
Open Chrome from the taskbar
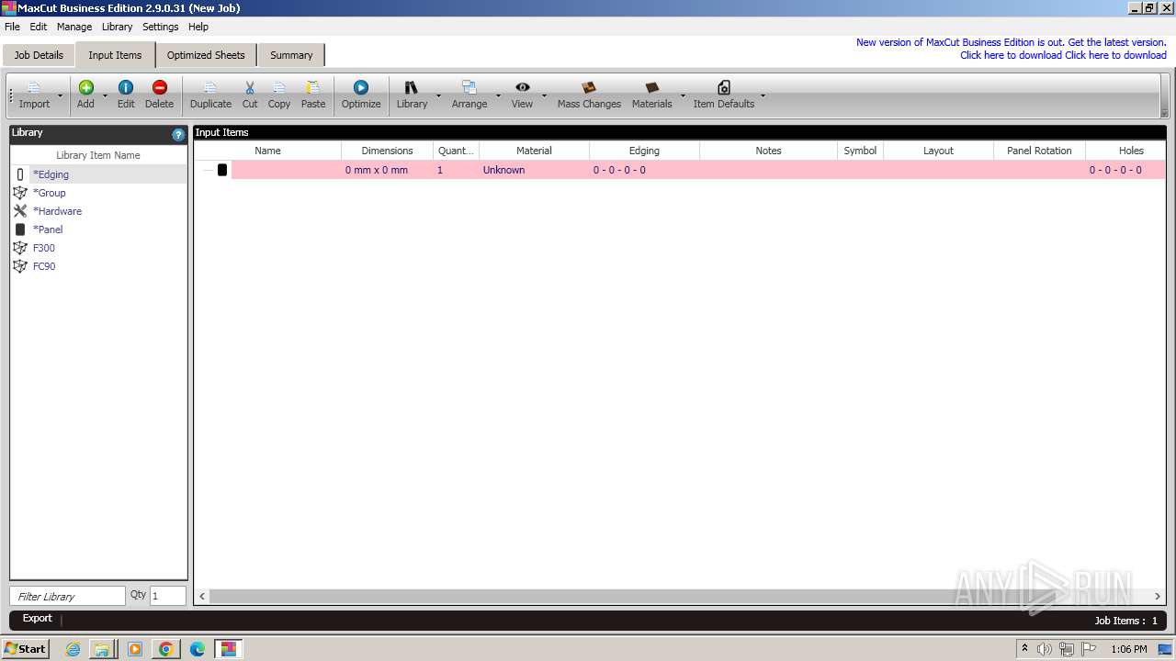point(166,649)
